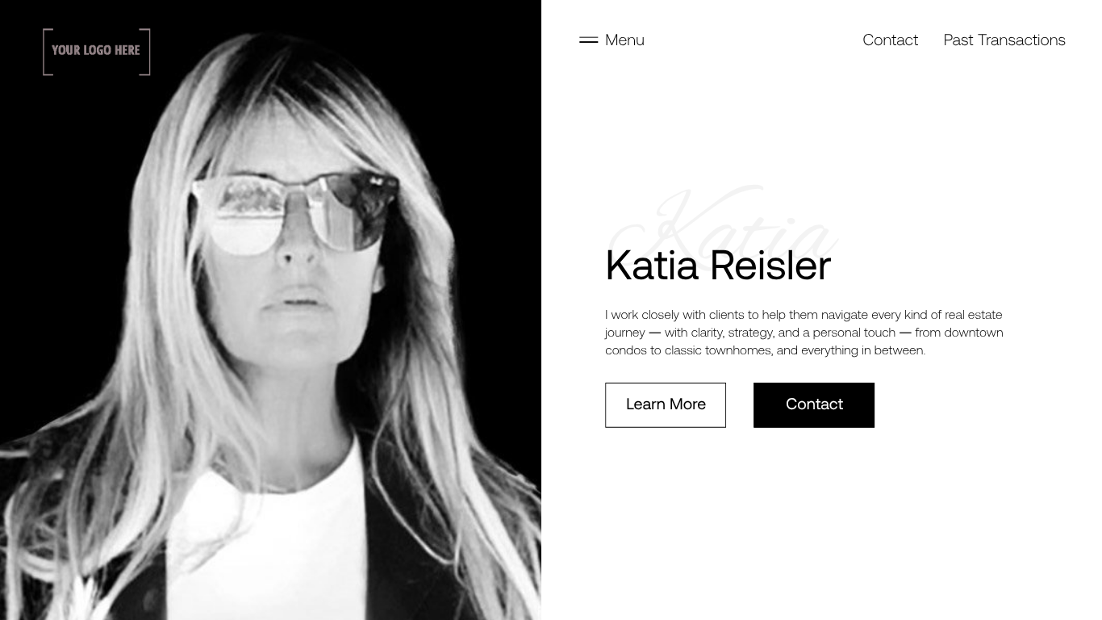
Task: Click the right bracket of the logo frame
Action: pyautogui.click(x=145, y=52)
